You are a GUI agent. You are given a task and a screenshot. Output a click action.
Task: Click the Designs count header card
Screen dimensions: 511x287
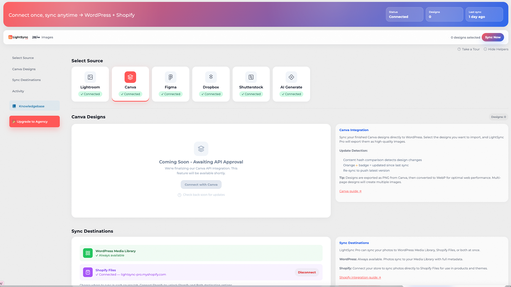coord(444,14)
